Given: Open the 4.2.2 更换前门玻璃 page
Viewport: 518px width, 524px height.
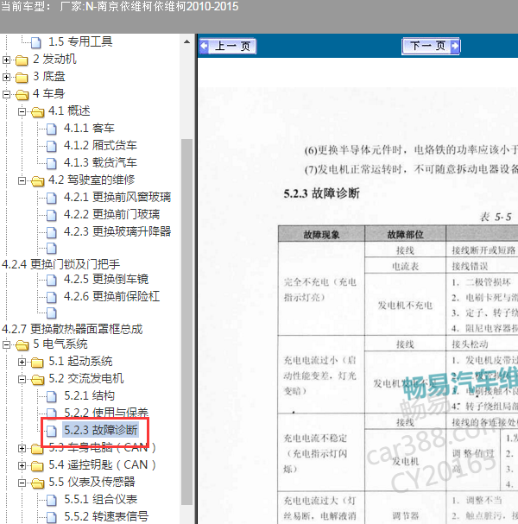Looking at the screenshot, I should [111, 215].
